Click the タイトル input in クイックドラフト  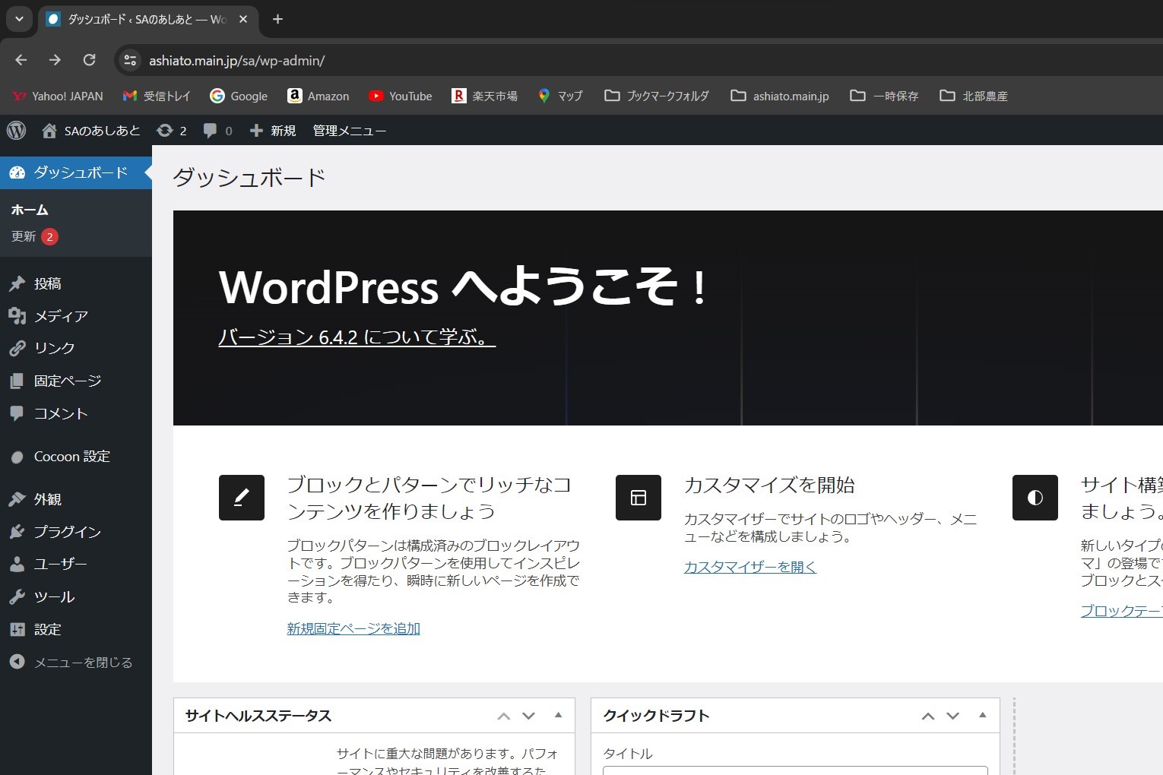[x=794, y=771]
